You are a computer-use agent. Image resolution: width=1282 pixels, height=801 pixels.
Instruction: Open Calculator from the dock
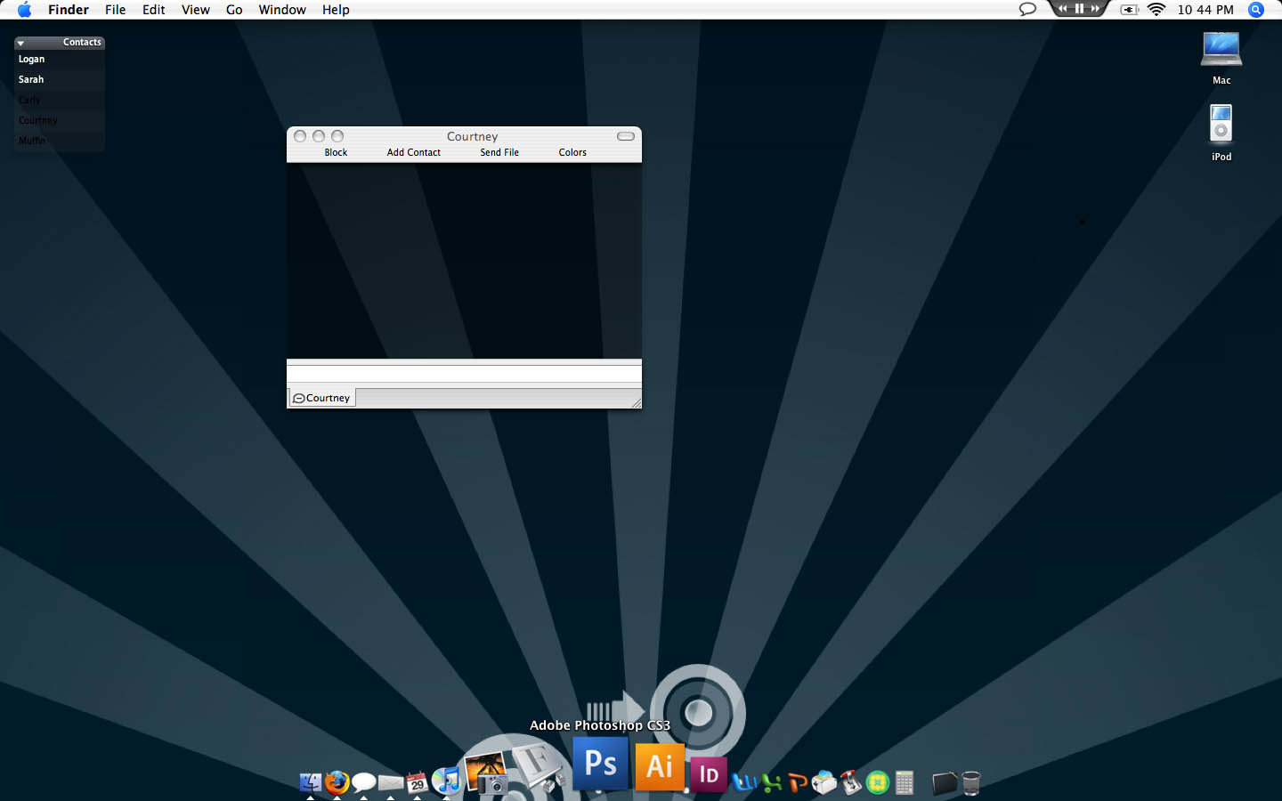point(905,782)
